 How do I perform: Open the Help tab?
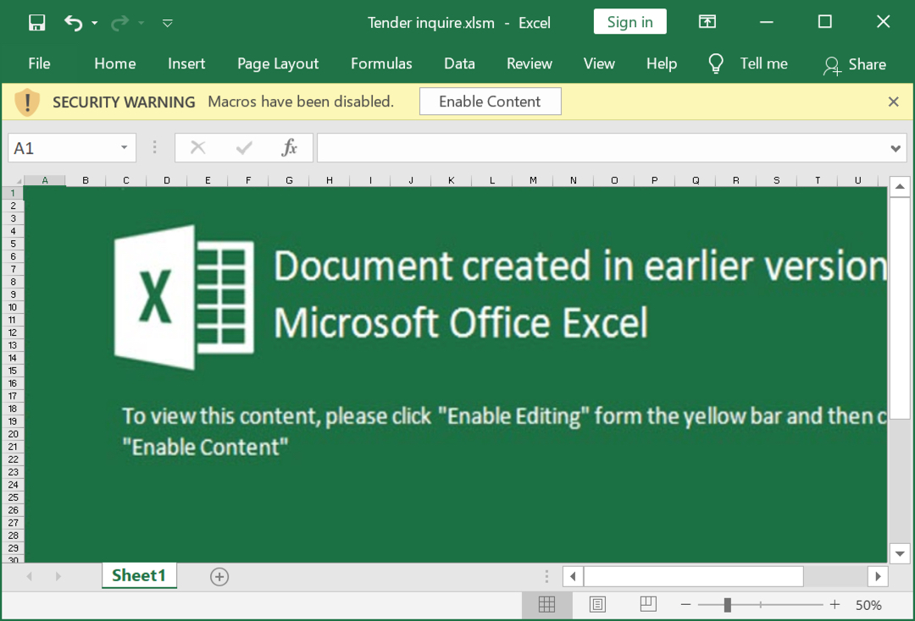click(x=662, y=63)
